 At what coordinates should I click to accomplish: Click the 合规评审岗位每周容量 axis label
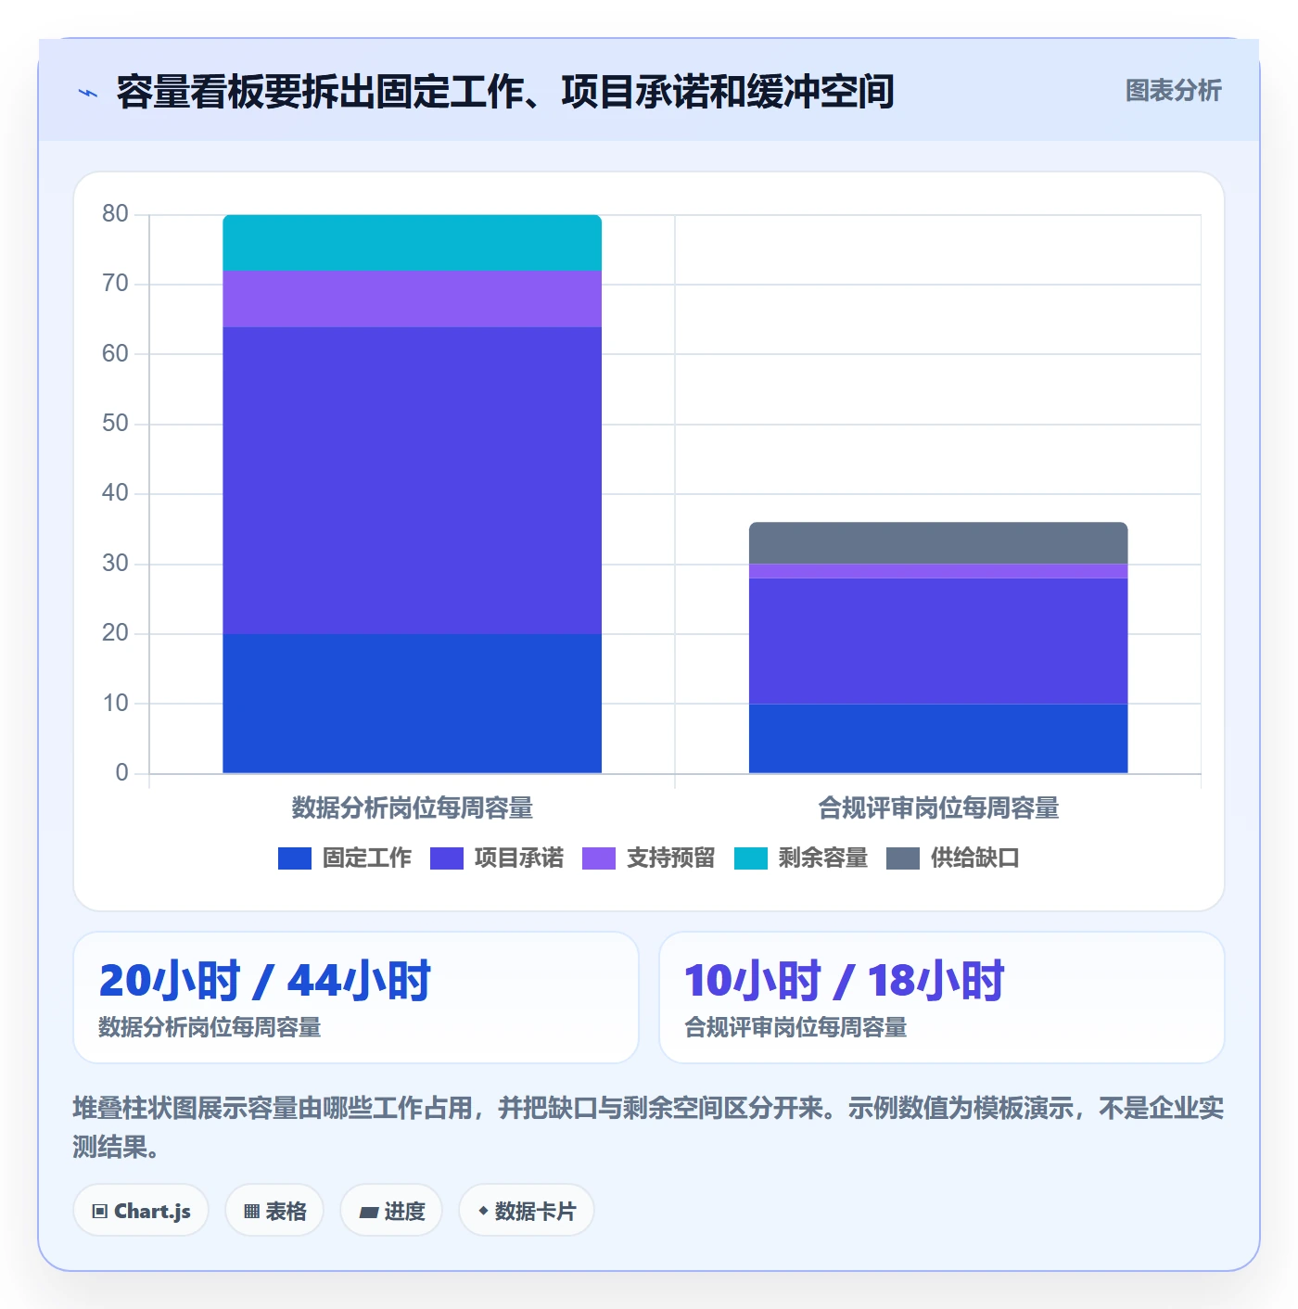938,808
